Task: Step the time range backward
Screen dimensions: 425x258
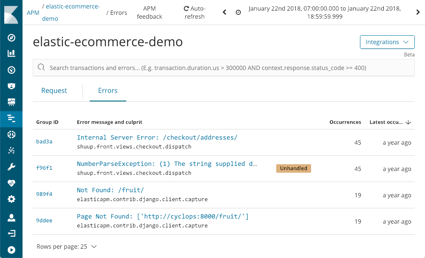Action: (x=225, y=12)
